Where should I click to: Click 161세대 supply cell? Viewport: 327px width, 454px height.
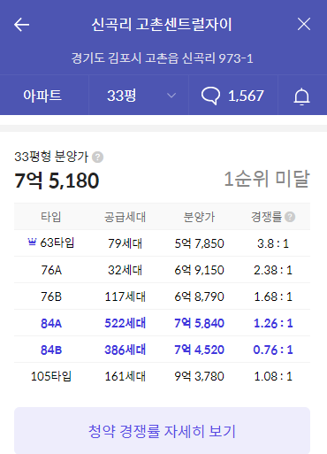pos(125,376)
